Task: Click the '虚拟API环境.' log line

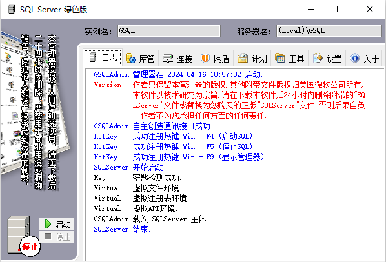Action: point(155,208)
